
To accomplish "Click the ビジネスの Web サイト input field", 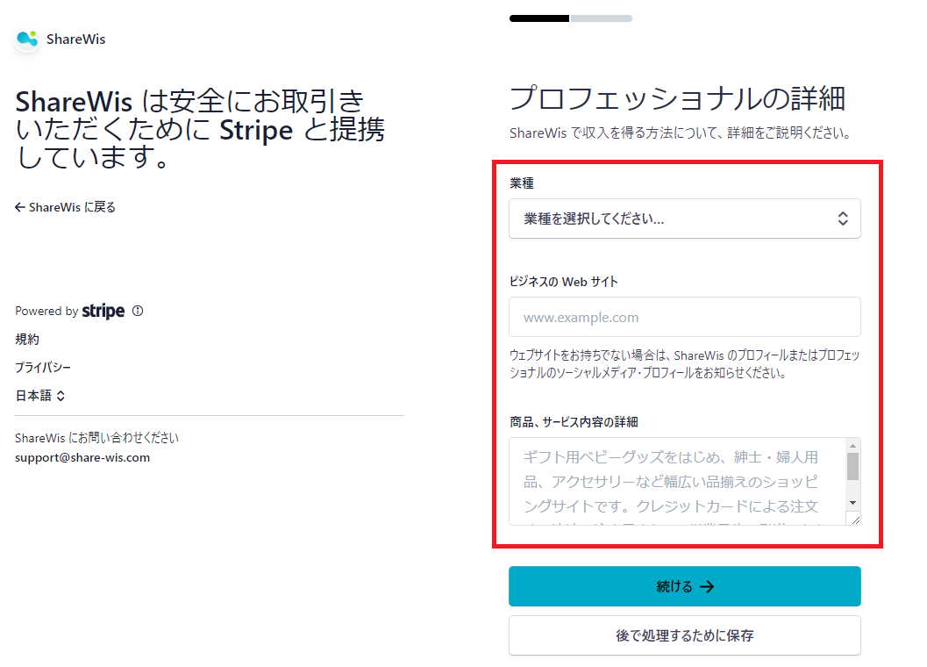I will 685,317.
